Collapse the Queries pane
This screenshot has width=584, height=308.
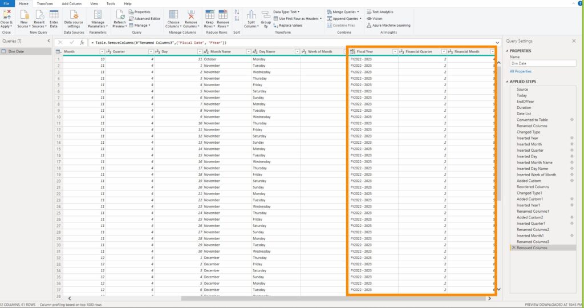coord(48,41)
